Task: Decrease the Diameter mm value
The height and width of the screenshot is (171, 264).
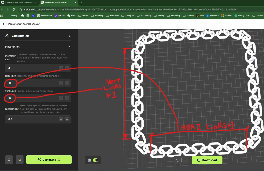Action: 61,68
